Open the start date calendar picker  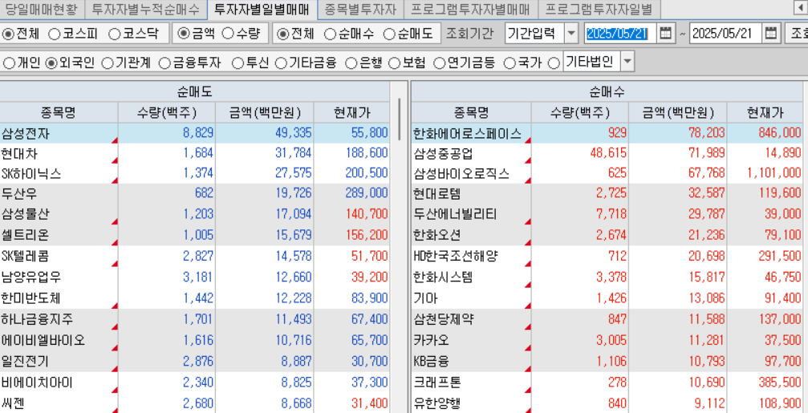pyautogui.click(x=666, y=34)
